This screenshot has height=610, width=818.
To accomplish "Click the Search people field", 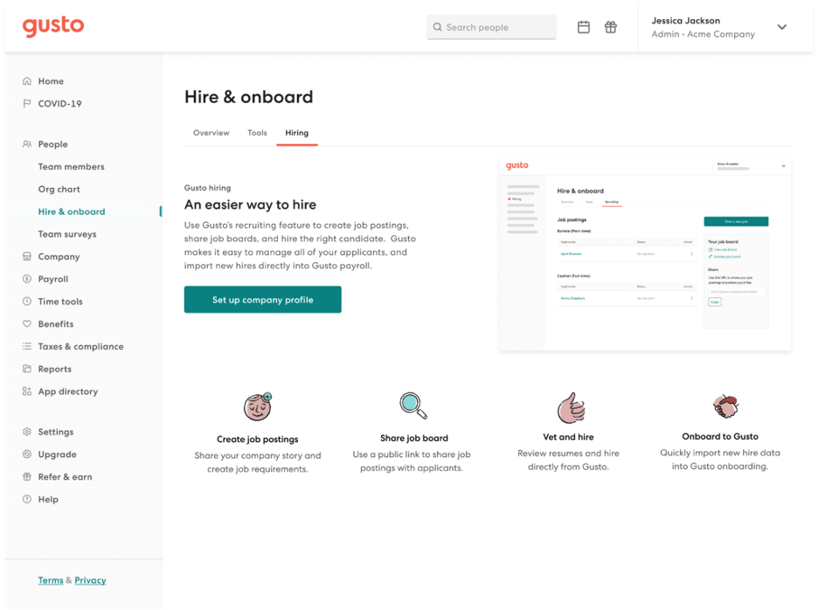I will coord(490,27).
